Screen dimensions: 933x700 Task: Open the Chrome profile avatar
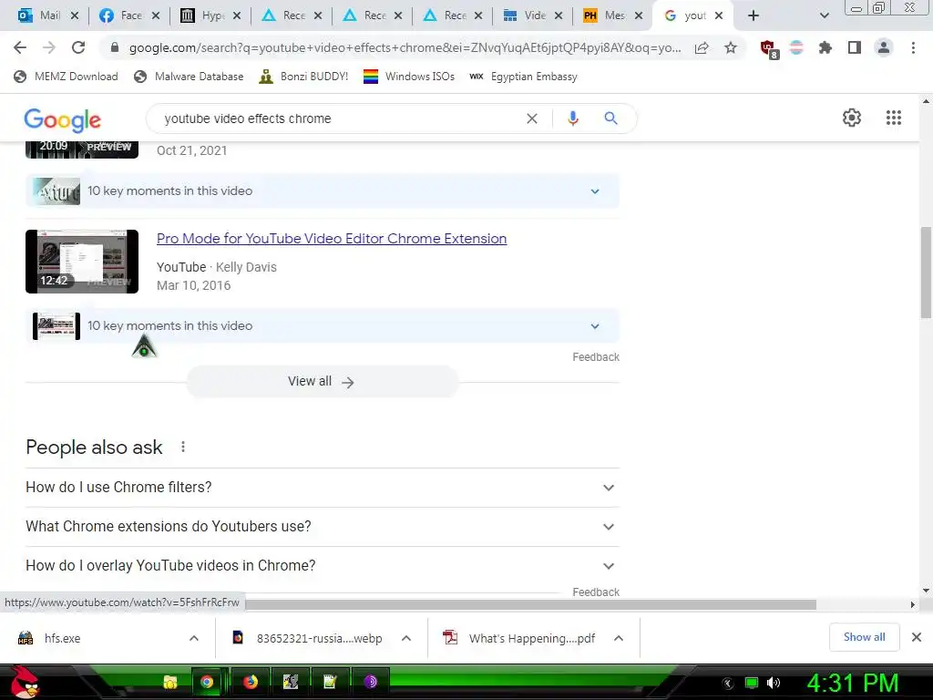884,47
